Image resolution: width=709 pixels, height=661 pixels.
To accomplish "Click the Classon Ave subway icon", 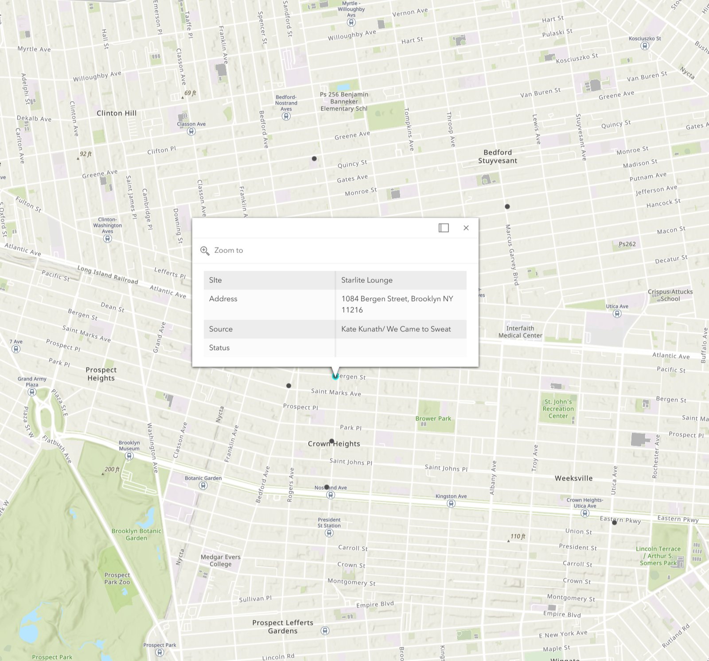I will click(x=191, y=131).
